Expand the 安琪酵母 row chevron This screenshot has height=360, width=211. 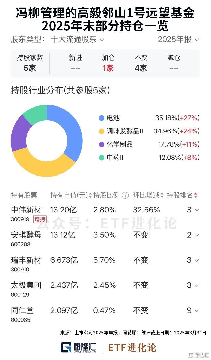coord(197,235)
